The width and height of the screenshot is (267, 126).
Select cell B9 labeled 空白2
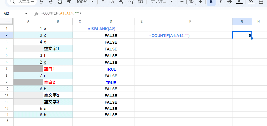coord(58,83)
